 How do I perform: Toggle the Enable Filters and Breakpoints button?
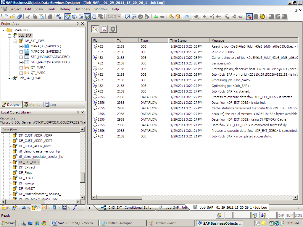click(249, 17)
